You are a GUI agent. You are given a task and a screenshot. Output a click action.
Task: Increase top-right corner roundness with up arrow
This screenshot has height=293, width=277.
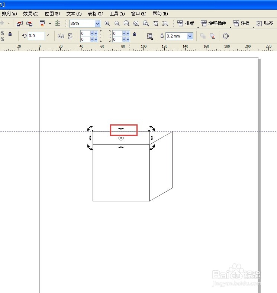128,33
